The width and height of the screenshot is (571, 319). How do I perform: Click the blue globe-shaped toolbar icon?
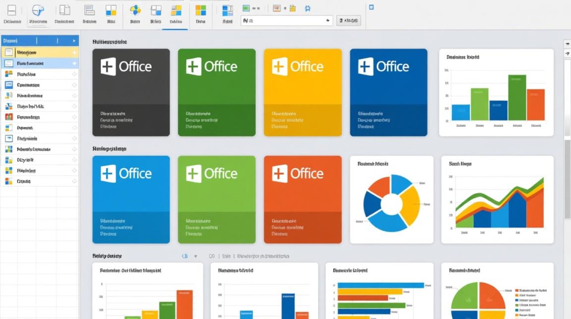(38, 11)
